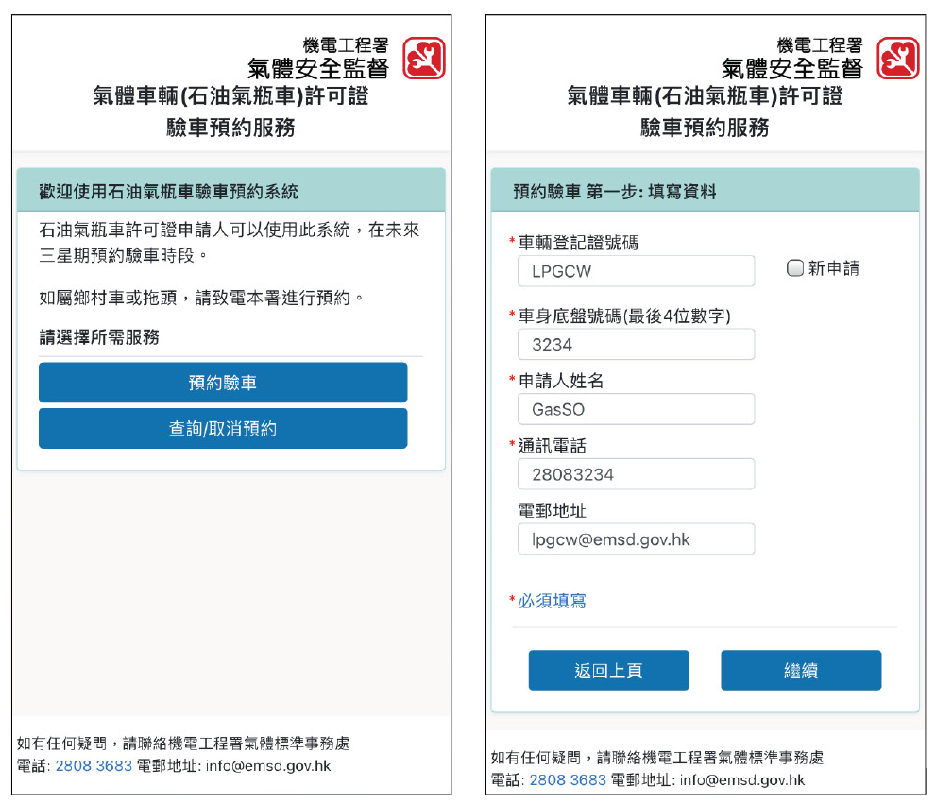The image size is (936, 804).
Task: Tick the 新申請 checkbox
Action: tap(794, 268)
